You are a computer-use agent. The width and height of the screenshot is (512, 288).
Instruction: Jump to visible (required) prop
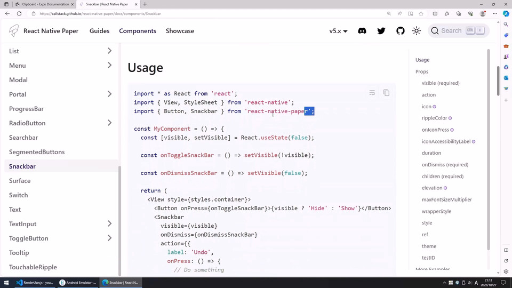tap(441, 83)
